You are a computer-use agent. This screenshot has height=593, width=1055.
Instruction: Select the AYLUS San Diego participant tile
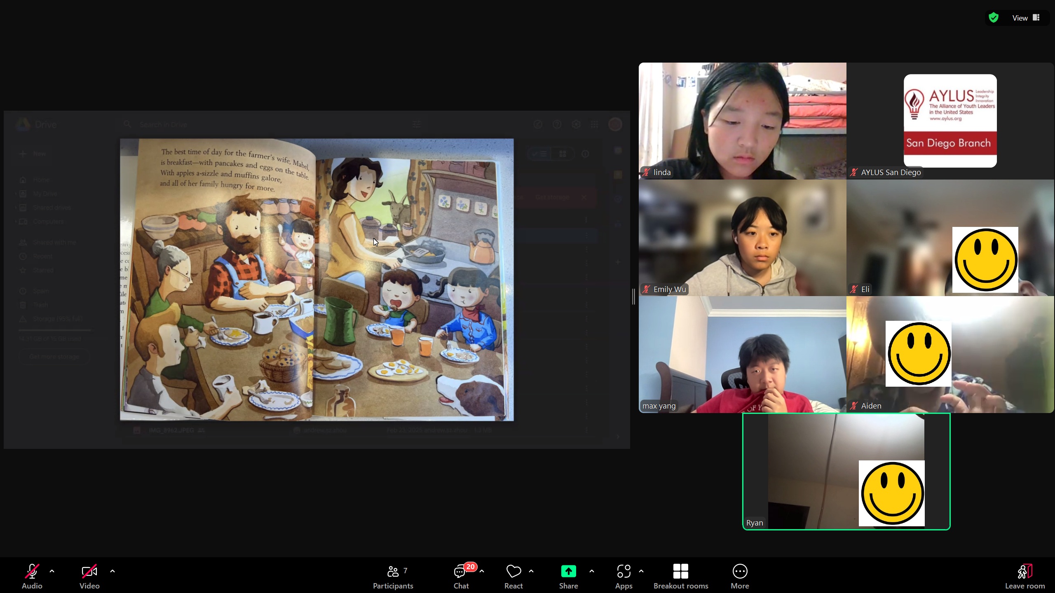[x=950, y=121]
